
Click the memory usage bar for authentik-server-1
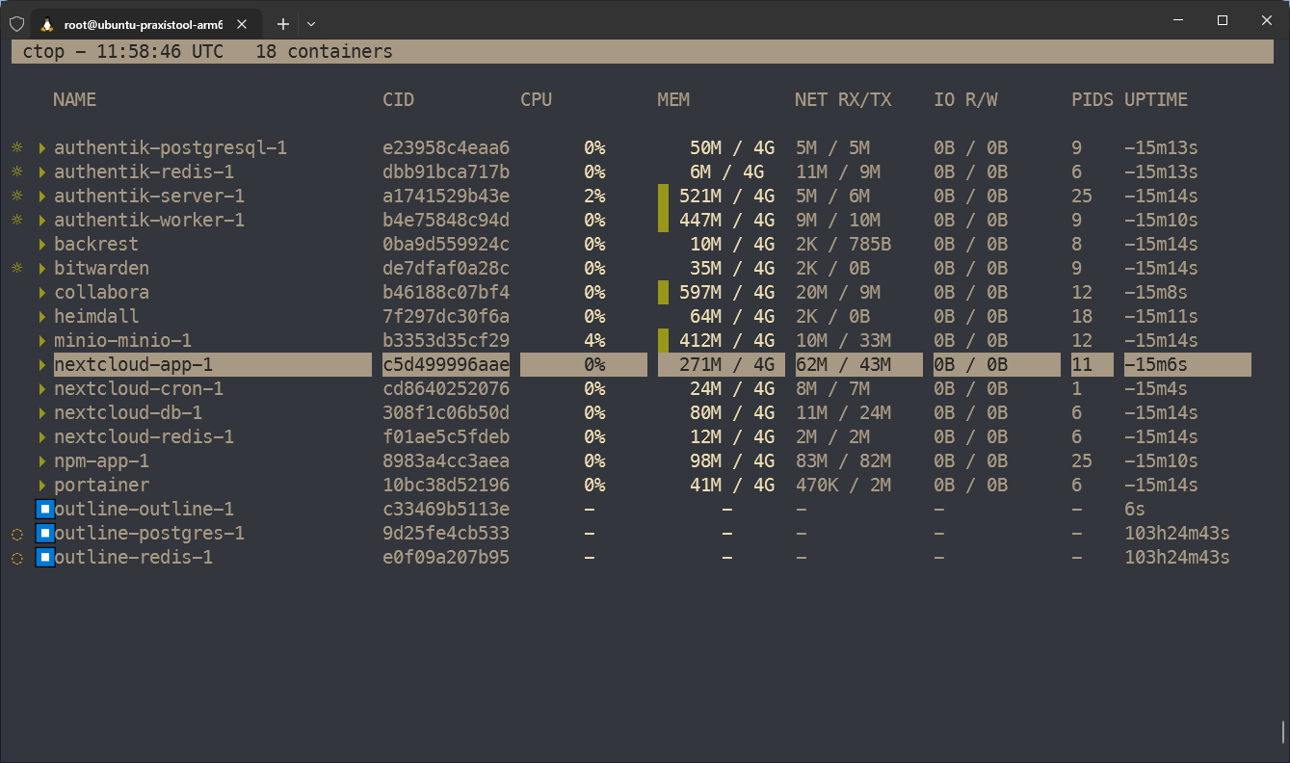point(663,197)
